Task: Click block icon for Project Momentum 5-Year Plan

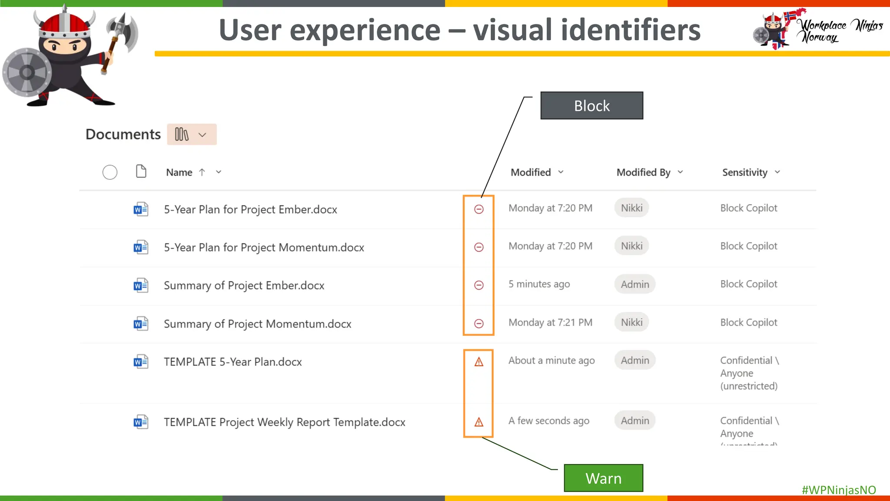Action: click(478, 247)
